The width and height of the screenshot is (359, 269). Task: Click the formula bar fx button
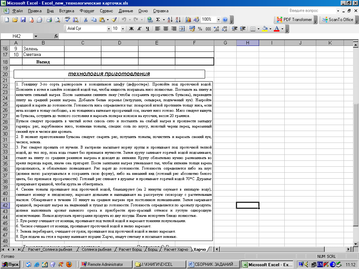click(x=56, y=36)
